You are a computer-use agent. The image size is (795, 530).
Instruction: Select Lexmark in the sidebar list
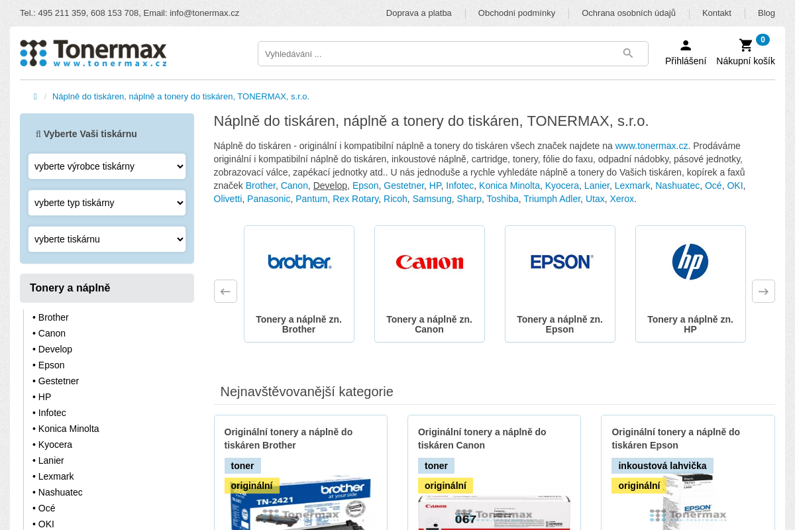pyautogui.click(x=56, y=476)
